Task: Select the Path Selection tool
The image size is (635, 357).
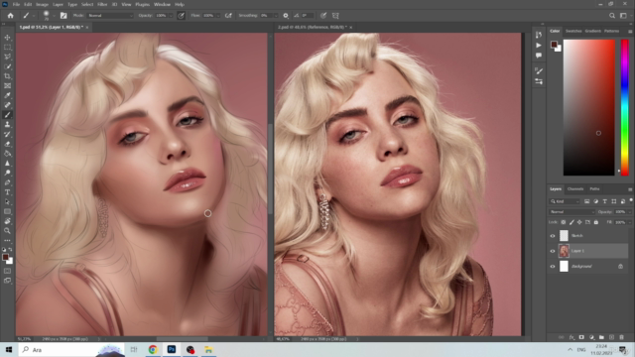Action: (7, 202)
